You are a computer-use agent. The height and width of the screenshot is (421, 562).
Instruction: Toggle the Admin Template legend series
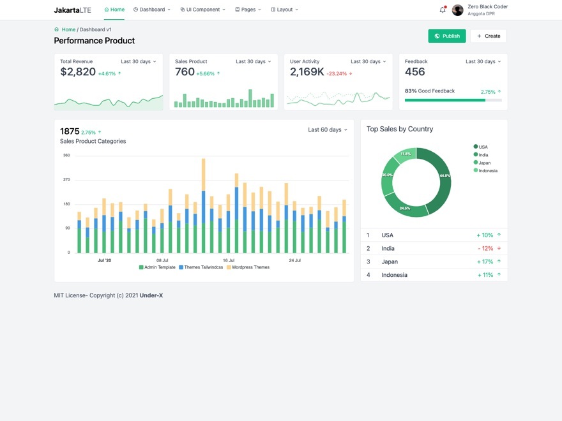click(157, 267)
